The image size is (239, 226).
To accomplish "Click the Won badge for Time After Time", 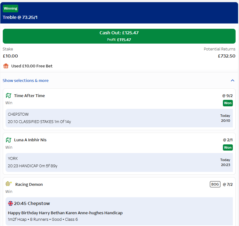I will [x=228, y=103].
